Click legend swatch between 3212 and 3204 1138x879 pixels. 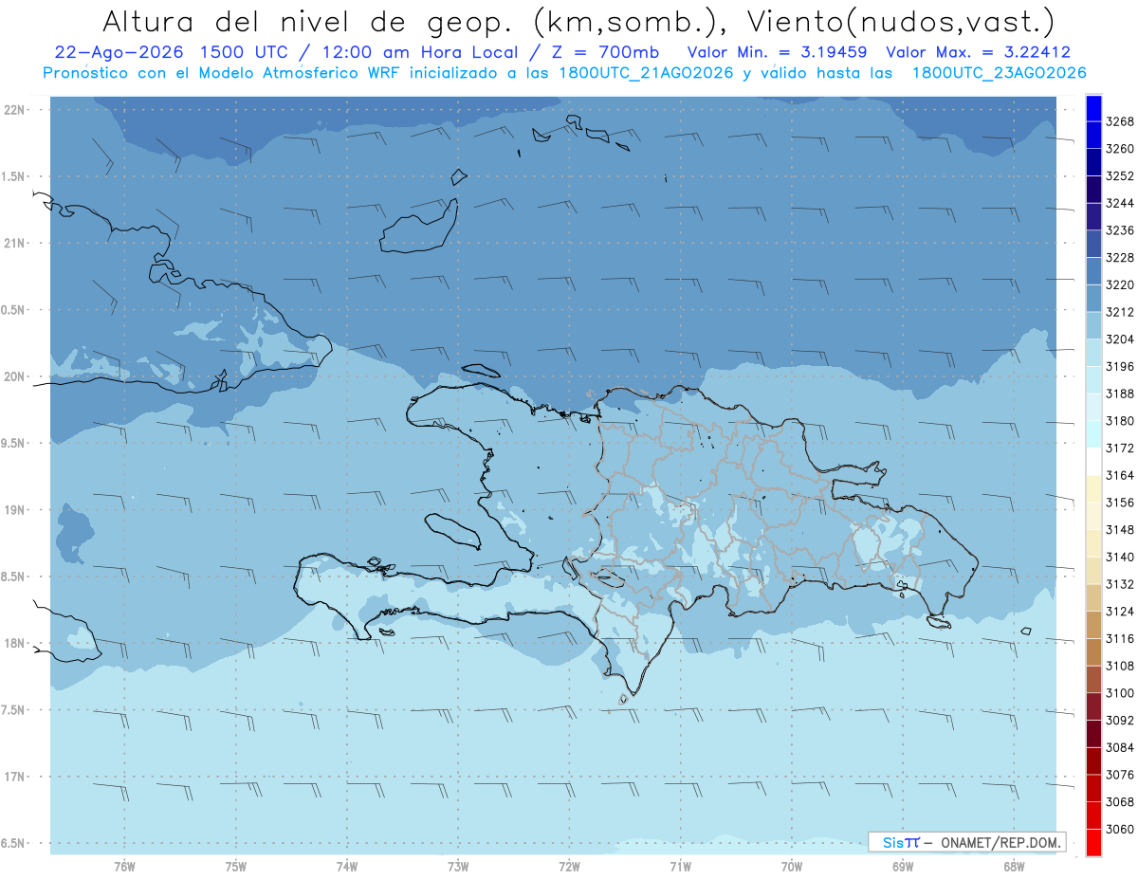1093,325
